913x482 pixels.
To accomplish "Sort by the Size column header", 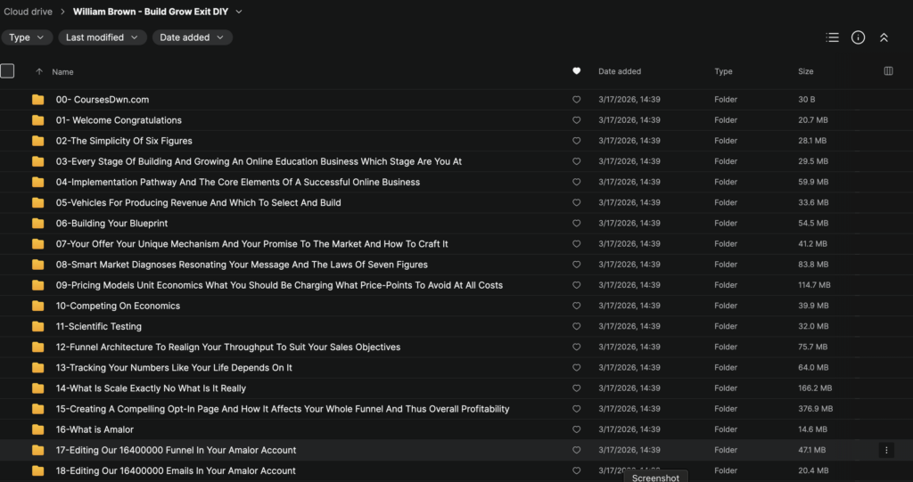I will (807, 71).
